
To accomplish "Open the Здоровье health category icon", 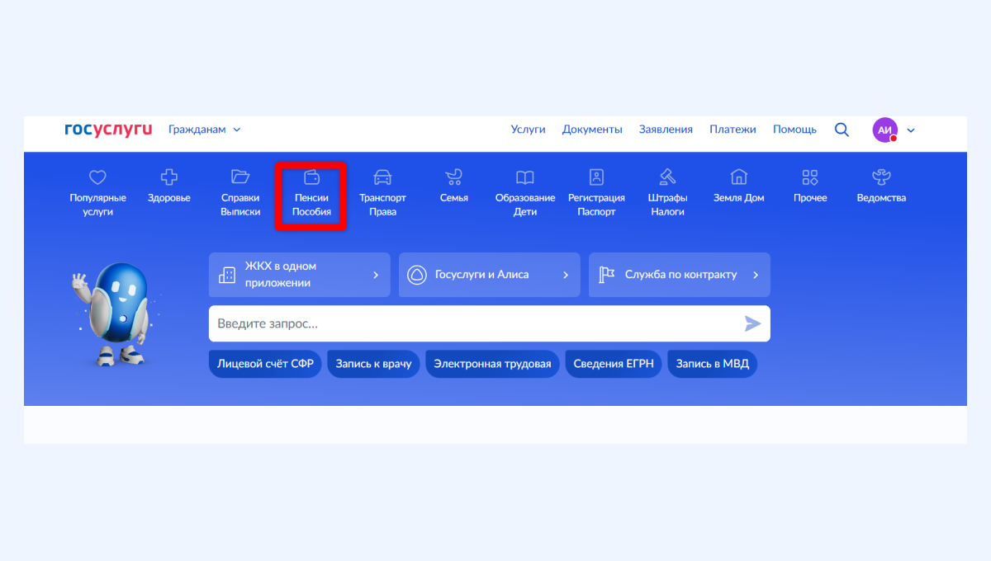I will pyautogui.click(x=168, y=177).
